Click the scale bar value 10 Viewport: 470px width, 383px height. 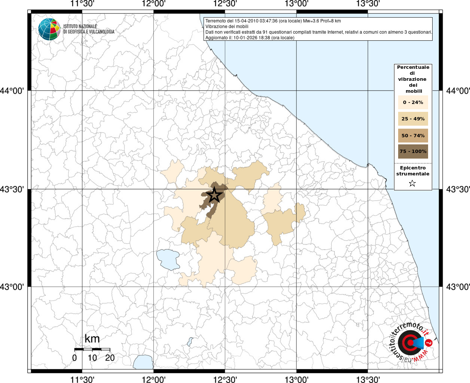click(92, 358)
